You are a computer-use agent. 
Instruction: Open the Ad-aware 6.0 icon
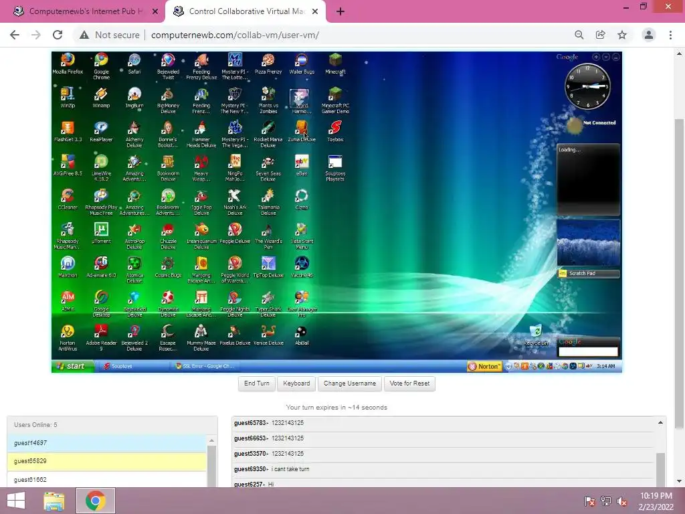[102, 267]
